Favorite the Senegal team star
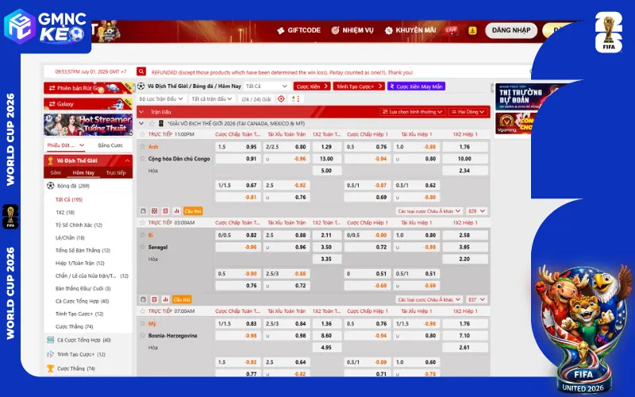Screen dimensions: 635x397 pos(143,247)
